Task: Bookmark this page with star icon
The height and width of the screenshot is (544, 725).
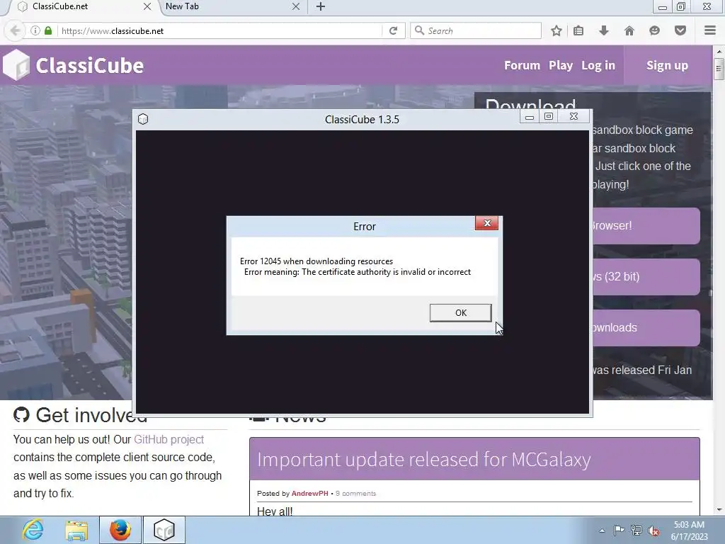Action: (556, 31)
